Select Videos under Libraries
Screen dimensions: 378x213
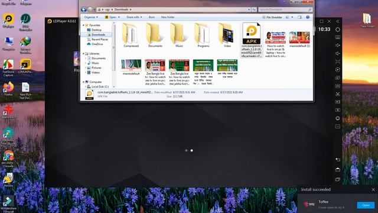pos(96,72)
